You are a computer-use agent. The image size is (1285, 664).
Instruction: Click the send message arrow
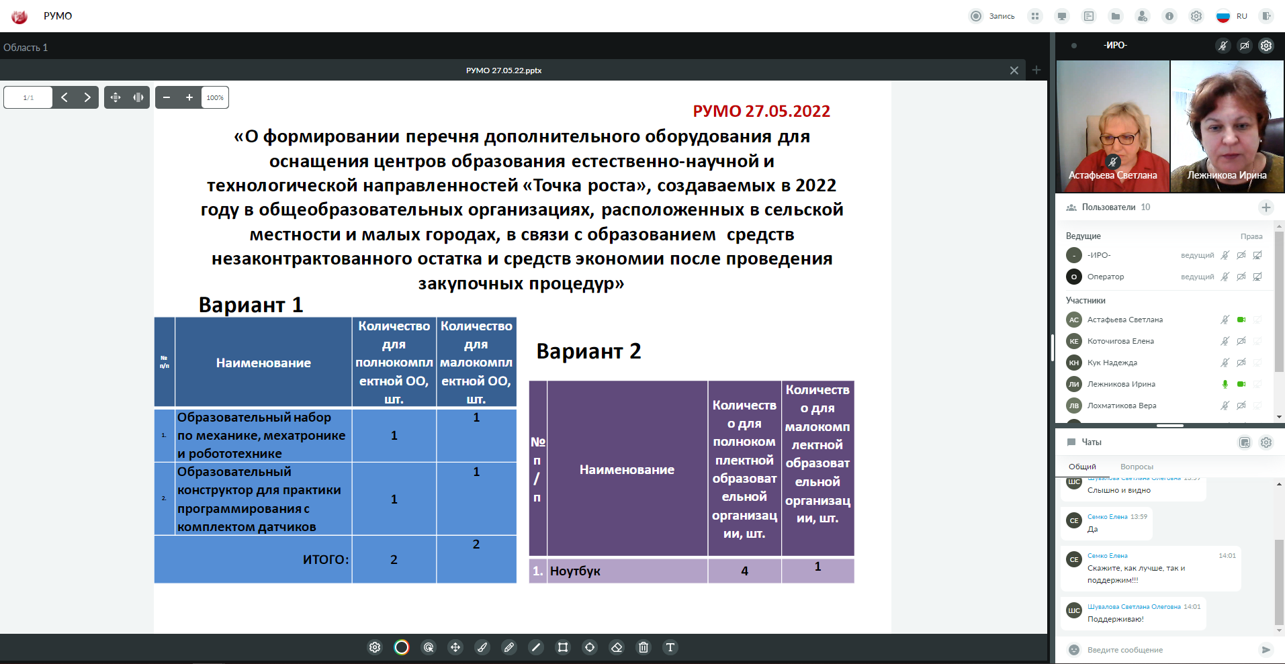[x=1266, y=650]
